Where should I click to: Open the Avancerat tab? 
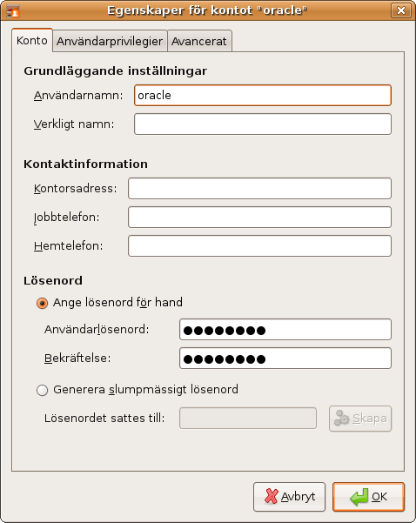point(199,41)
